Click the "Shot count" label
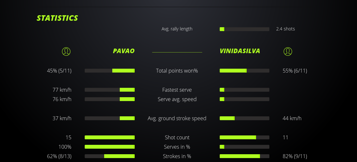 point(177,137)
